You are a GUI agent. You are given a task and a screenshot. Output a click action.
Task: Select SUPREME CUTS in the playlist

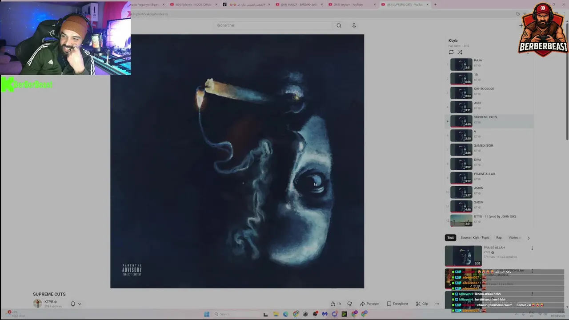pos(489,121)
